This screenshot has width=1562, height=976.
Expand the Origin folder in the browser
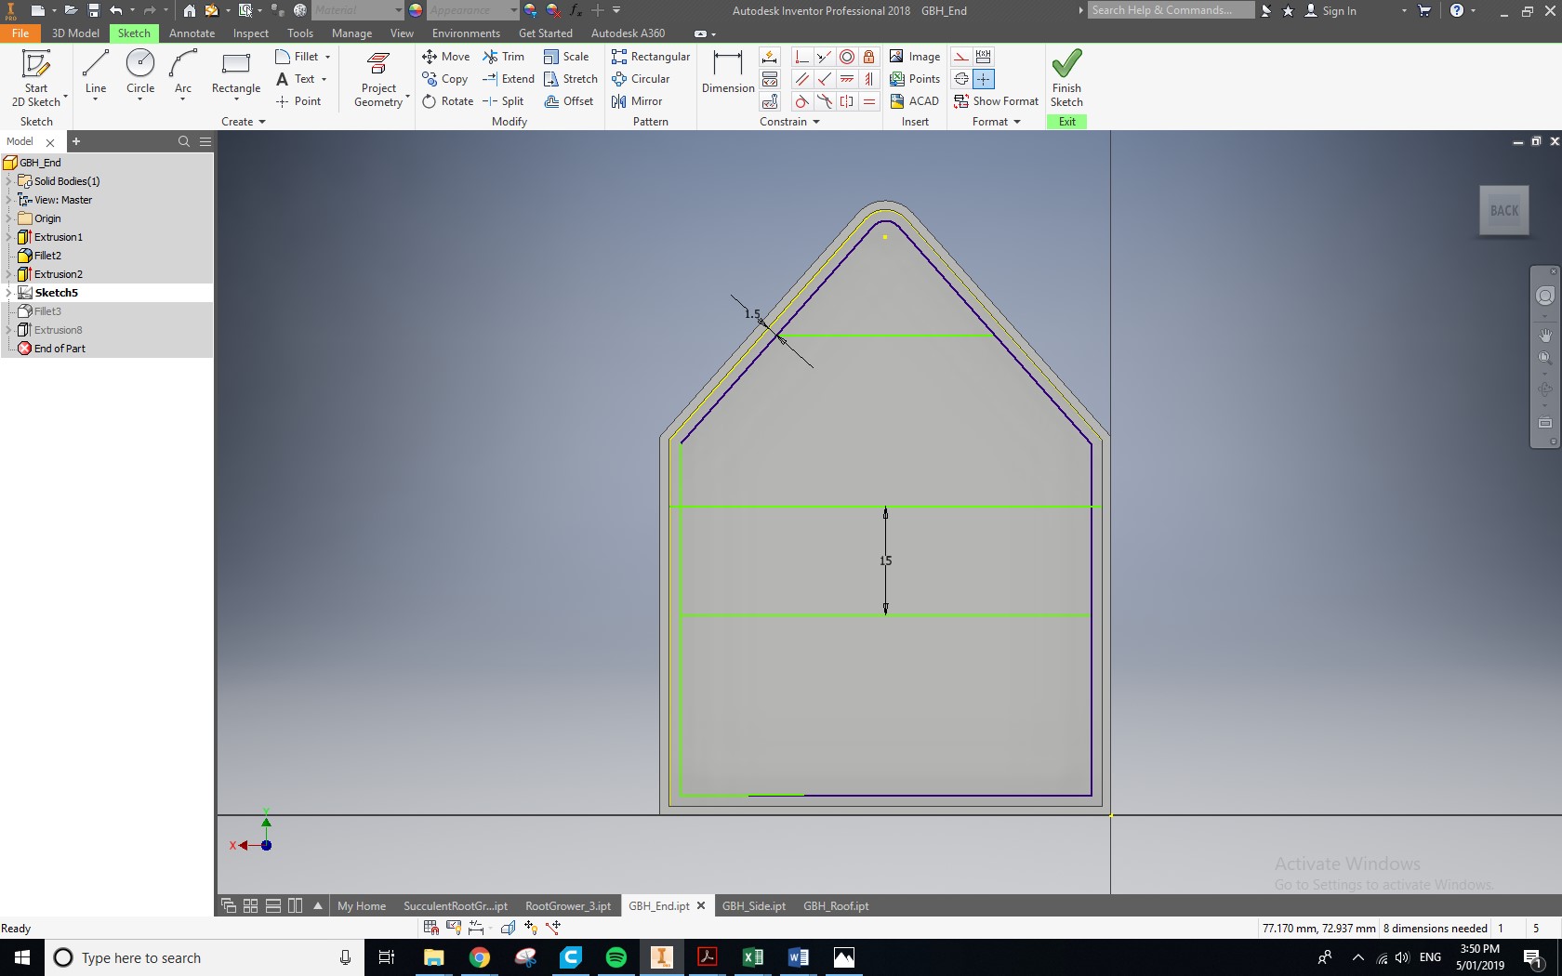coord(8,218)
